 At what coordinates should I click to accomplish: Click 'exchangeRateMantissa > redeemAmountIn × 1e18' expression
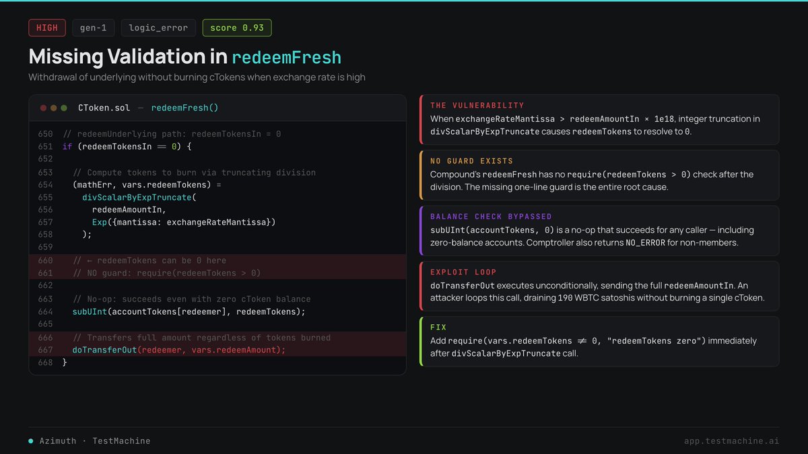pyautogui.click(x=564, y=119)
